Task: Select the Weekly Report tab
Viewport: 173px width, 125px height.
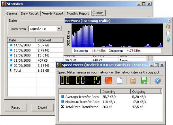Action: 52,14
